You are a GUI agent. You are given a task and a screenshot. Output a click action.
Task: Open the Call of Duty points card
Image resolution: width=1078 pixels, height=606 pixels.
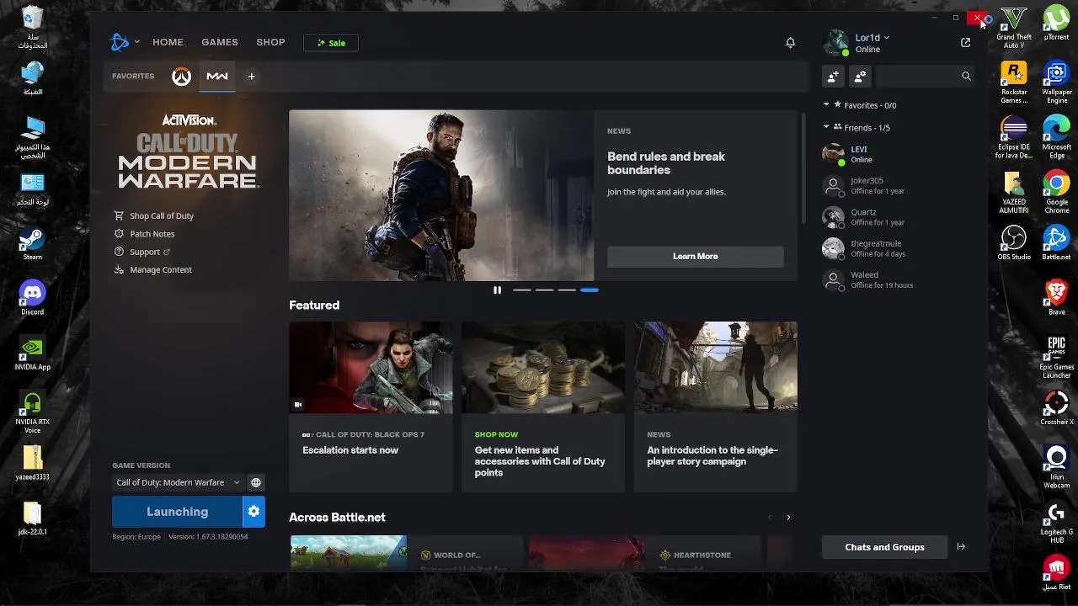543,407
